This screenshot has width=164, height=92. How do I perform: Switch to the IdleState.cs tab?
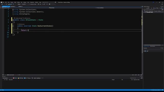[20, 6]
